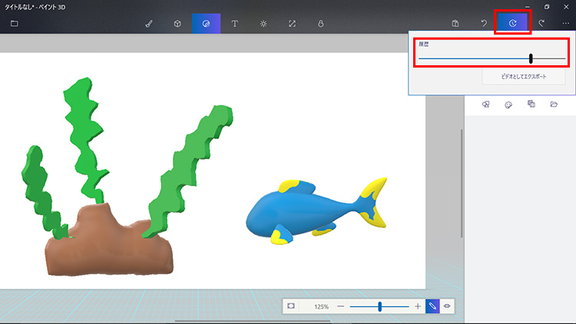Screen dimensions: 576x324
Task: Switch to the smiley stickers tab
Action: coord(508,104)
